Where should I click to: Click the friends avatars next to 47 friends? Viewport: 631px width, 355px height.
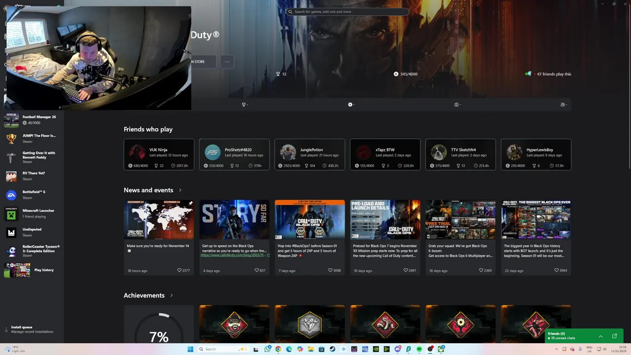pyautogui.click(x=530, y=74)
